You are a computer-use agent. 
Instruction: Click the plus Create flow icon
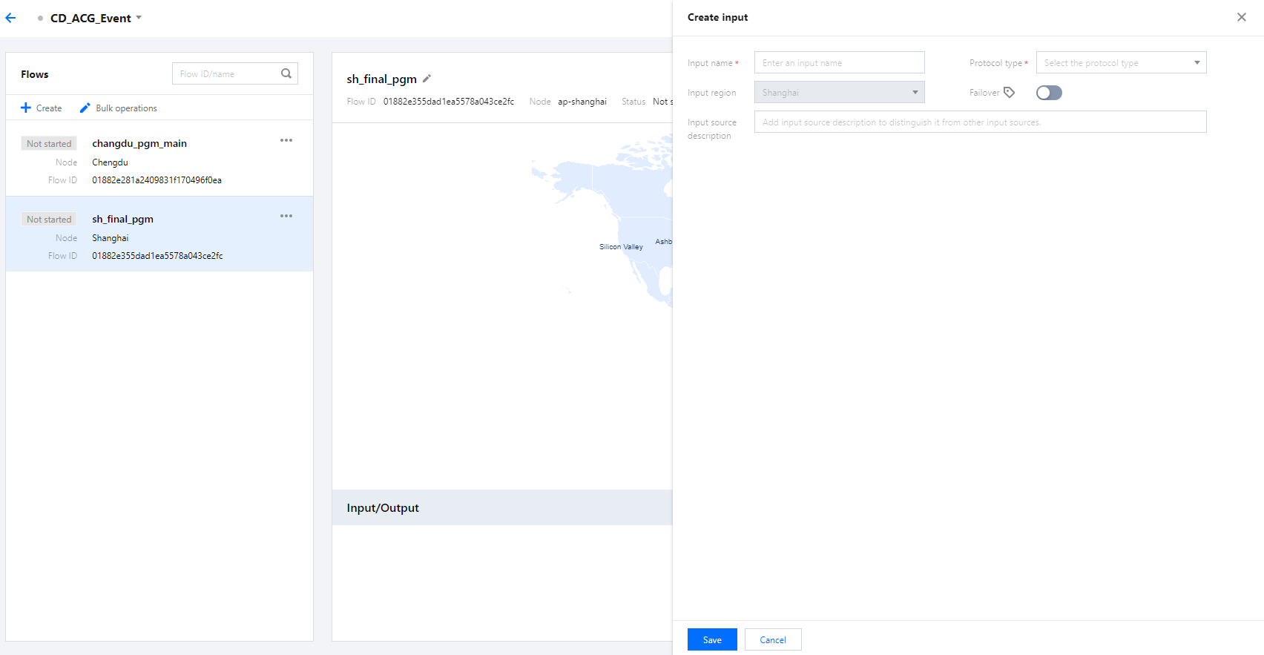(26, 108)
